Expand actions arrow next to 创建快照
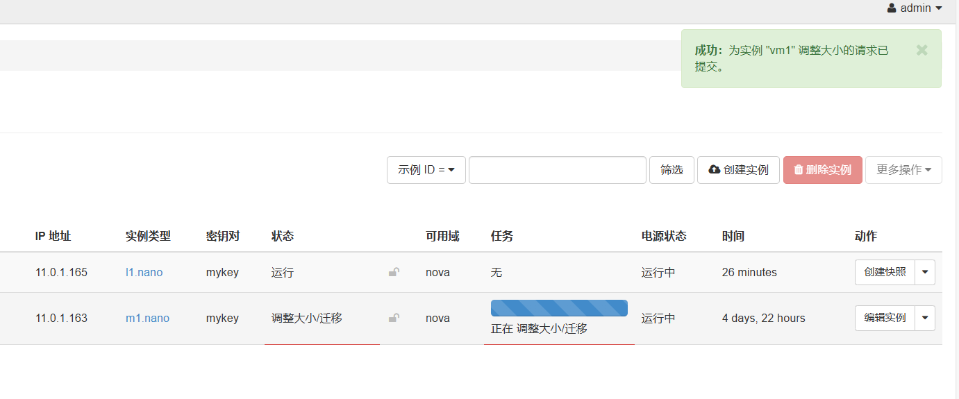This screenshot has width=959, height=399. pyautogui.click(x=925, y=272)
